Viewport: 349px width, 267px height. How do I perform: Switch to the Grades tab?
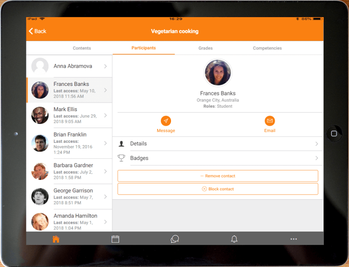205,48
